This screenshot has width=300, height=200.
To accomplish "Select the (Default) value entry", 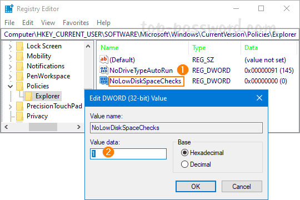I will point(122,60).
